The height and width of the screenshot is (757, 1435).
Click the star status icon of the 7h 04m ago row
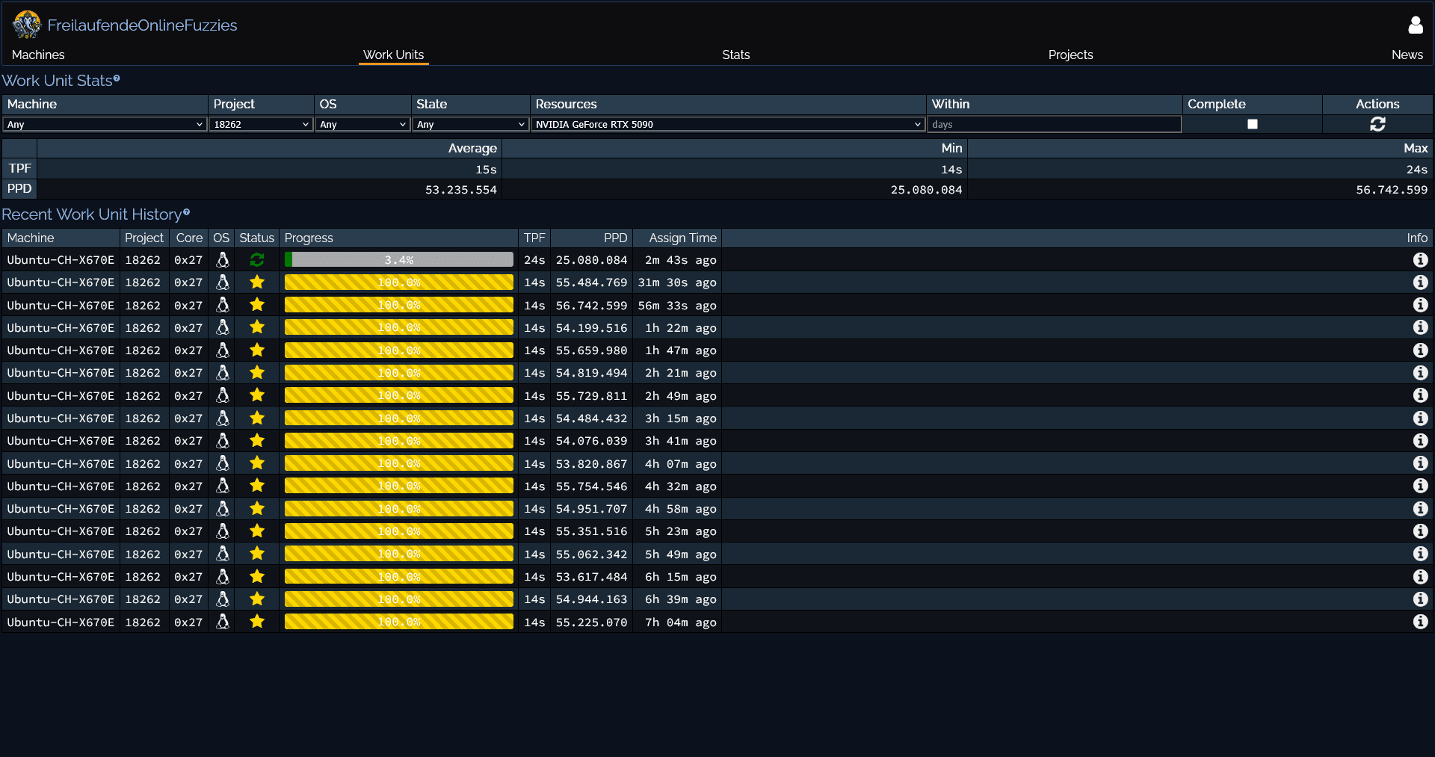point(257,622)
